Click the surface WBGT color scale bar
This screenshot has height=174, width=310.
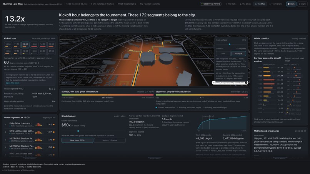coord(108,95)
